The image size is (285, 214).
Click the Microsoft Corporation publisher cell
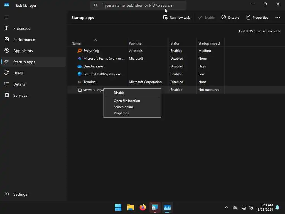coord(145,82)
